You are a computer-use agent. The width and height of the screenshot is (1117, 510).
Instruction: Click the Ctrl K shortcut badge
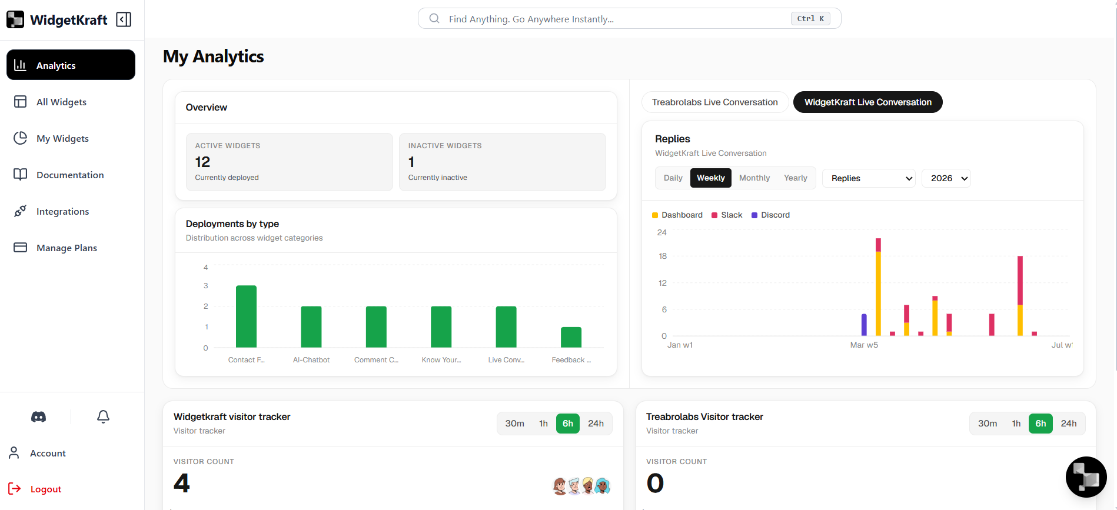pos(810,19)
